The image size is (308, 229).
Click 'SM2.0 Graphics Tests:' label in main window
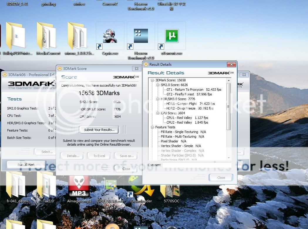(x=23, y=108)
